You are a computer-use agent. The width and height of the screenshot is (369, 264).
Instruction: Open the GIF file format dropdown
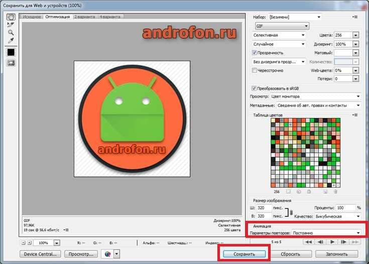tap(282, 26)
